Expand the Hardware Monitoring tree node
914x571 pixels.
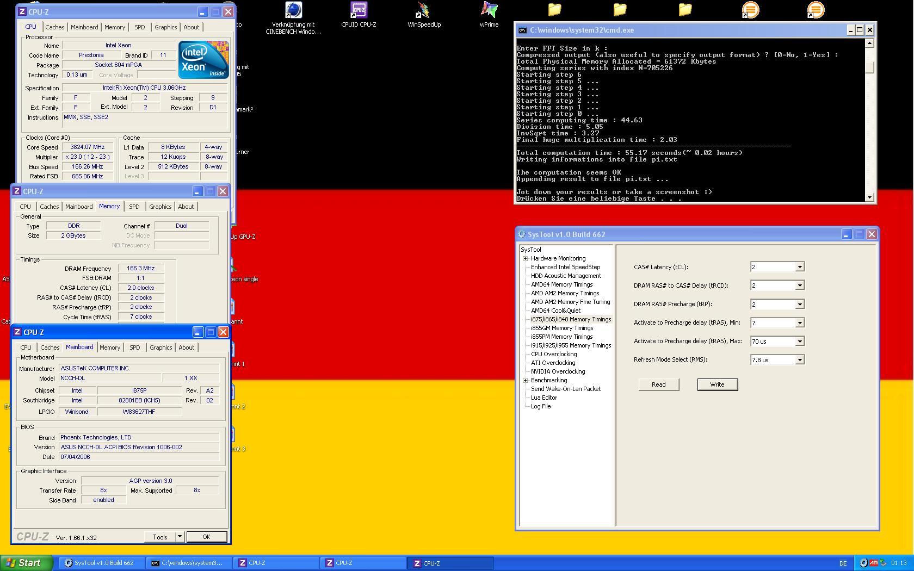526,259
